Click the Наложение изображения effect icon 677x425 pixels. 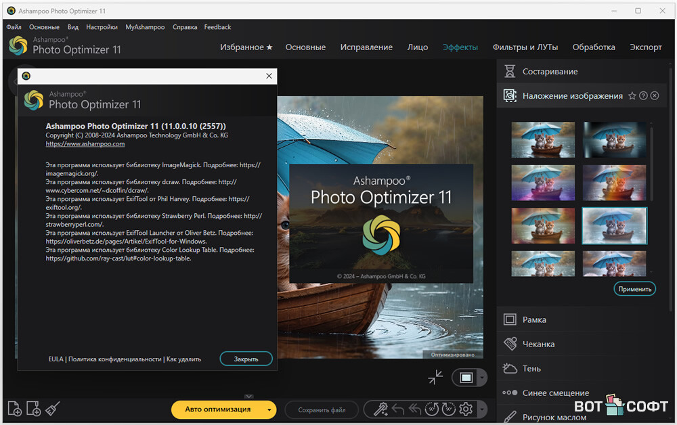click(510, 96)
